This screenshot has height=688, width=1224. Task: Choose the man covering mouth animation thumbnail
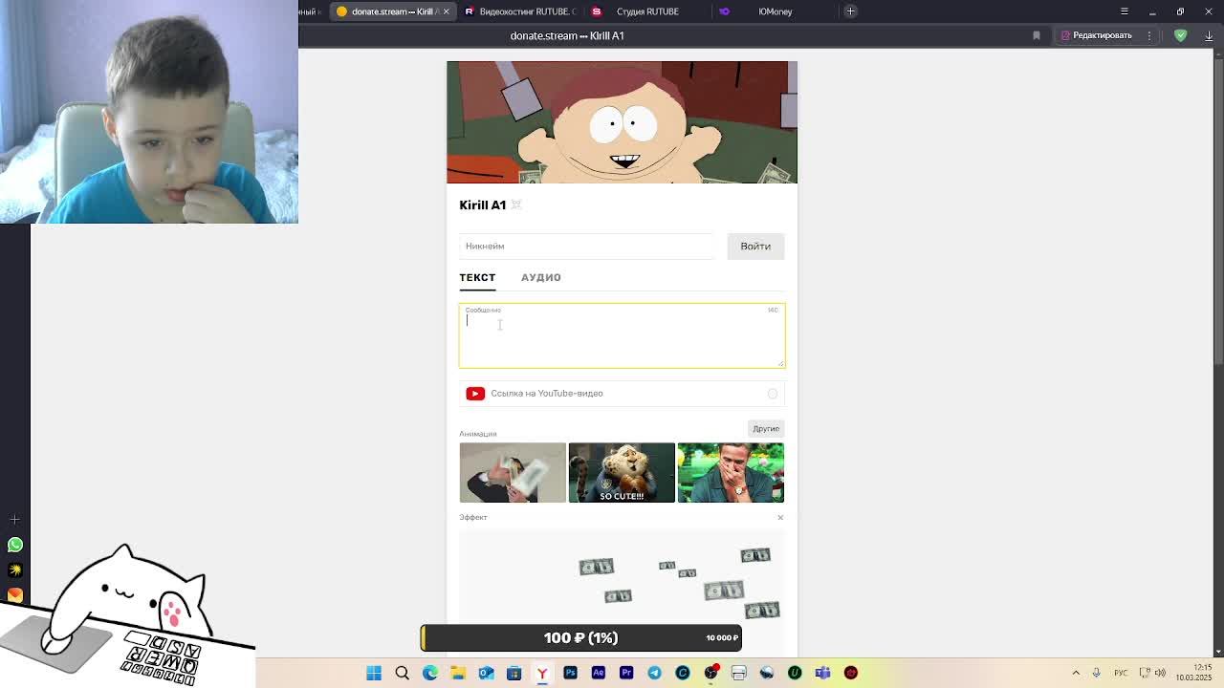click(x=731, y=472)
